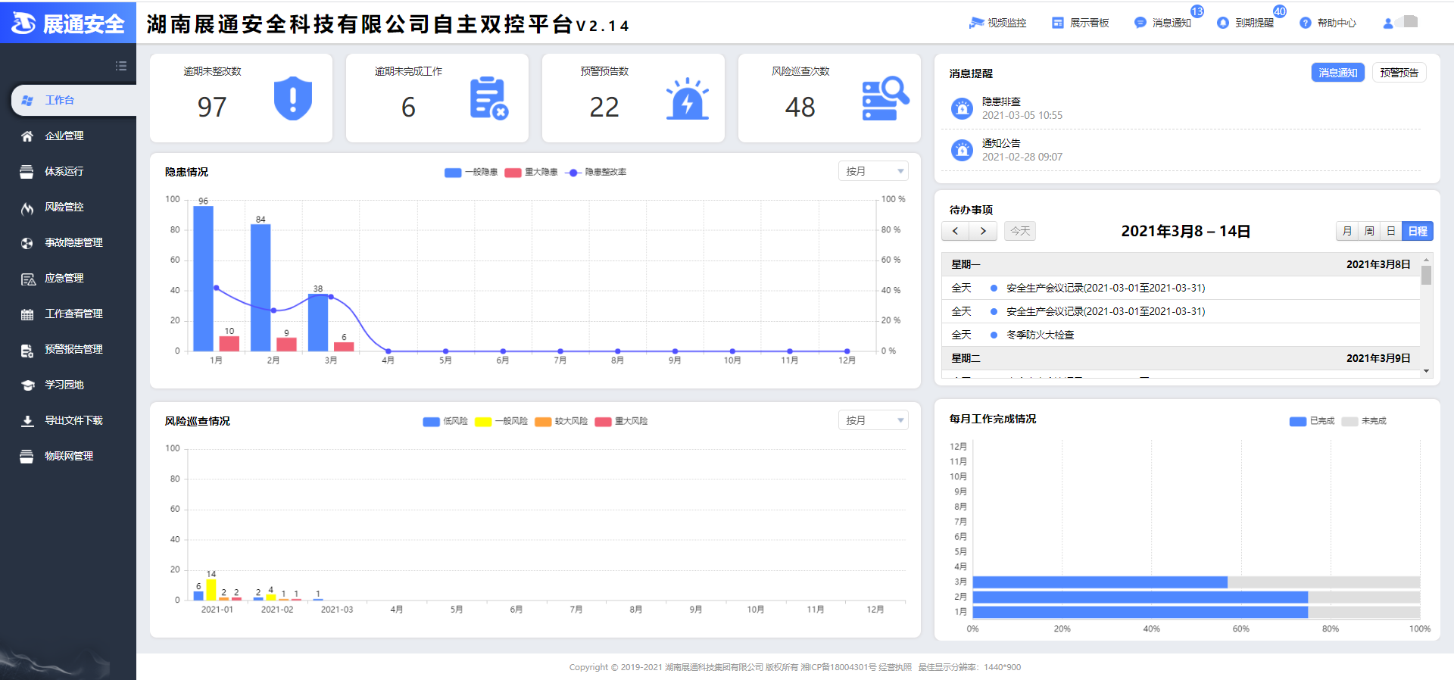Click the 消息通知 message bubble icon
The width and height of the screenshot is (1454, 680).
pos(1140,23)
